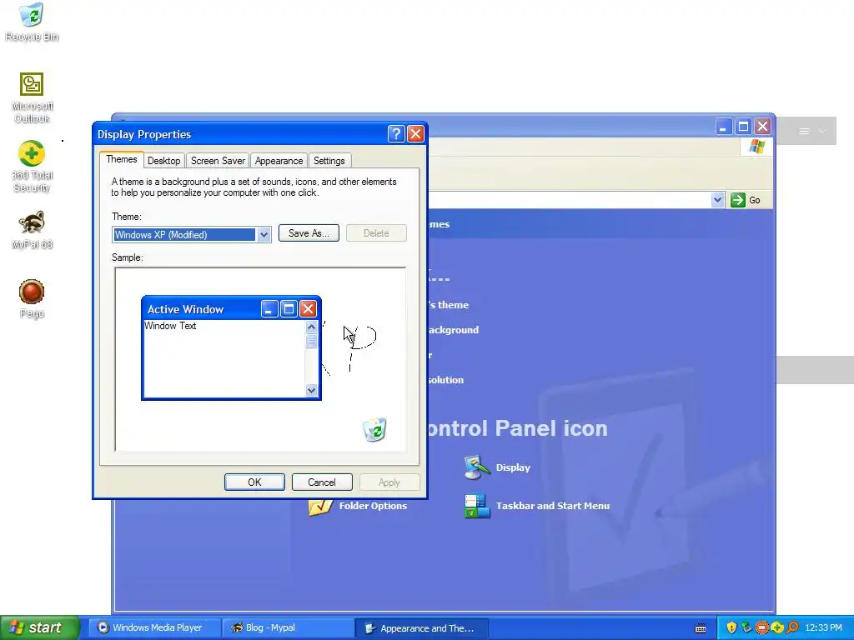Viewport: 854px width, 640px height.
Task: Expand the address bar dropdown in Control Panel
Action: [717, 200]
